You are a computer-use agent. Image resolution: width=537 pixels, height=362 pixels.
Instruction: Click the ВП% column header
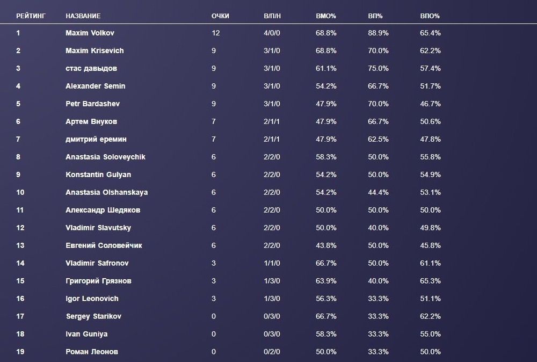tap(375, 16)
